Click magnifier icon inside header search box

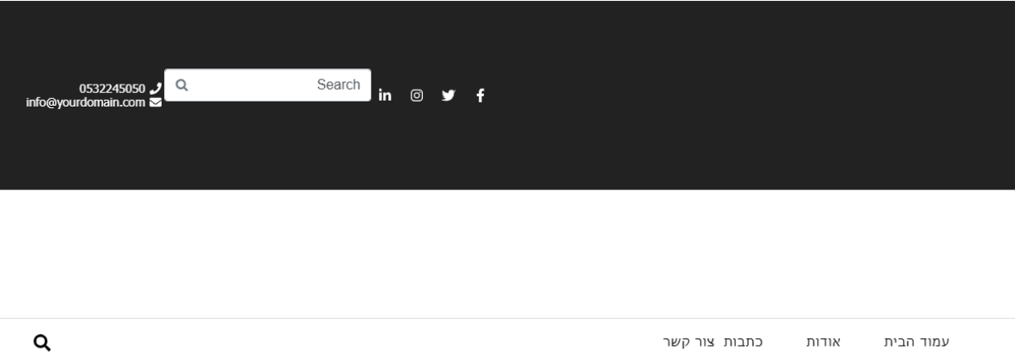point(182,85)
